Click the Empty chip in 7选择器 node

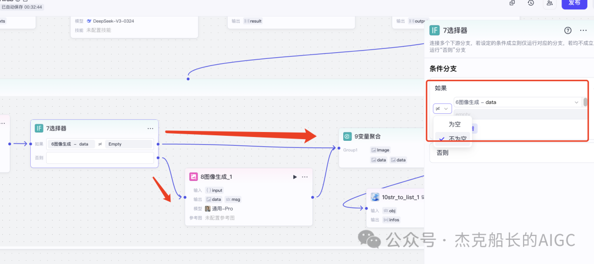coord(129,144)
